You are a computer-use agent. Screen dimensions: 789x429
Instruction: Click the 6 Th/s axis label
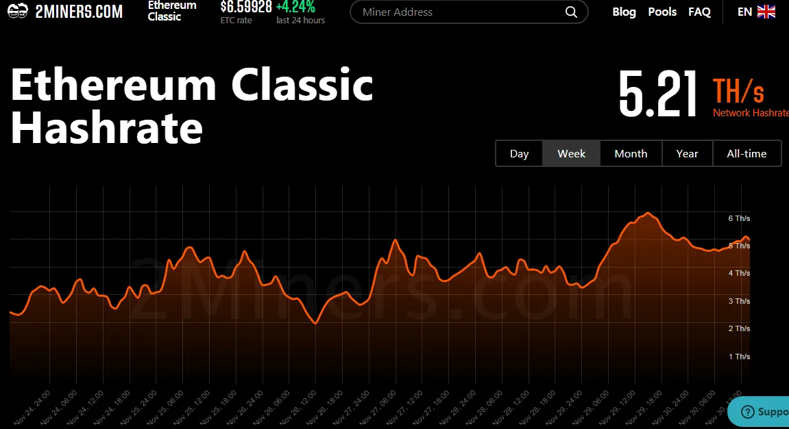(x=739, y=218)
